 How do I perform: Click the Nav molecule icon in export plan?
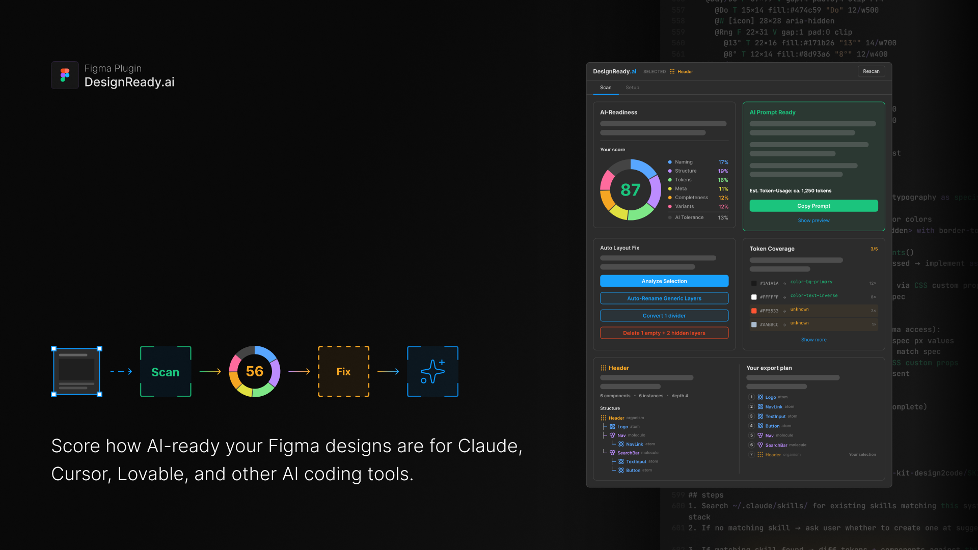pyautogui.click(x=760, y=435)
